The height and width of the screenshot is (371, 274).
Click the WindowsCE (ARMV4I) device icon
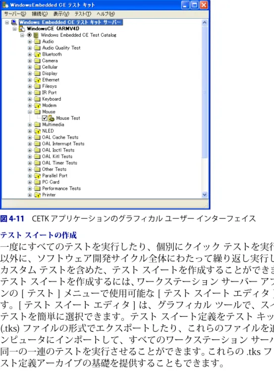click(22, 29)
